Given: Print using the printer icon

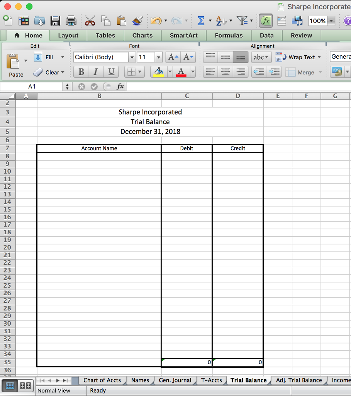Looking at the screenshot, I should [71, 21].
